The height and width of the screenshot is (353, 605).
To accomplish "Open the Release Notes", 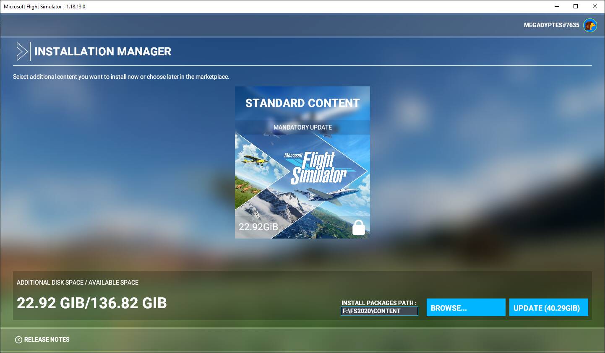I will [47, 340].
